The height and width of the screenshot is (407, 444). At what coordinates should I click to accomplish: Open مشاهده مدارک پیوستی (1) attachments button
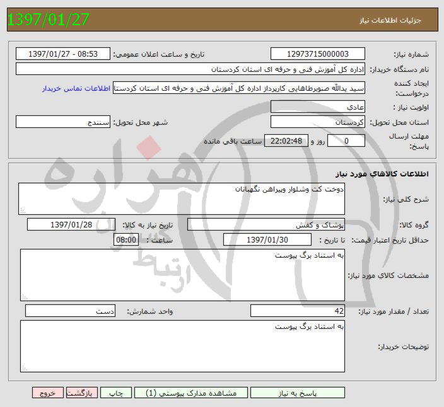[191, 393]
